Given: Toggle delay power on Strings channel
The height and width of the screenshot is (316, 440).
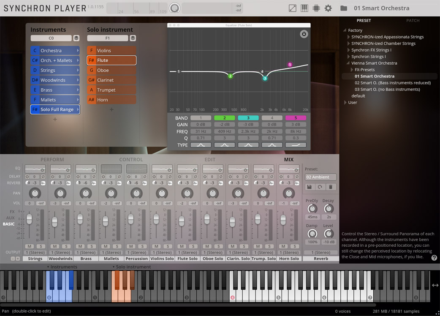Looking at the screenshot, I should pyautogui.click(x=27, y=177).
